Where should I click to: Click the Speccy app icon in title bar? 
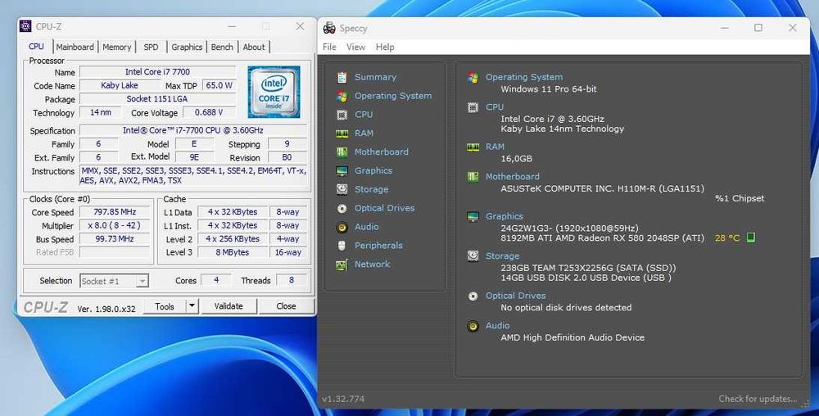pos(329,28)
